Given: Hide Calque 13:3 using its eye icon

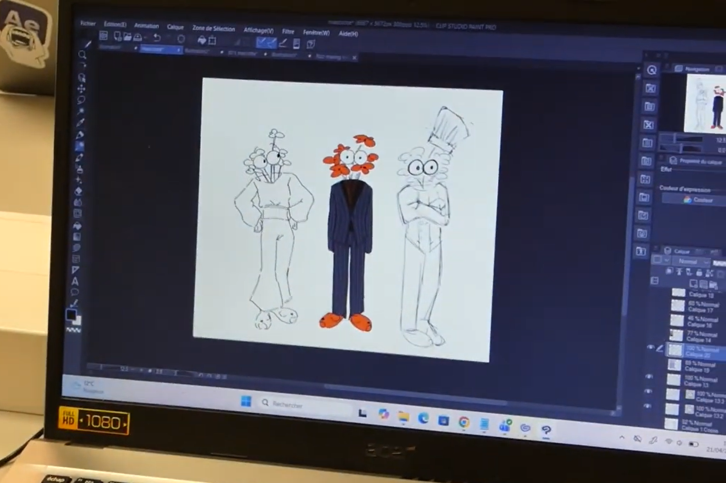Looking at the screenshot, I should tap(648, 391).
